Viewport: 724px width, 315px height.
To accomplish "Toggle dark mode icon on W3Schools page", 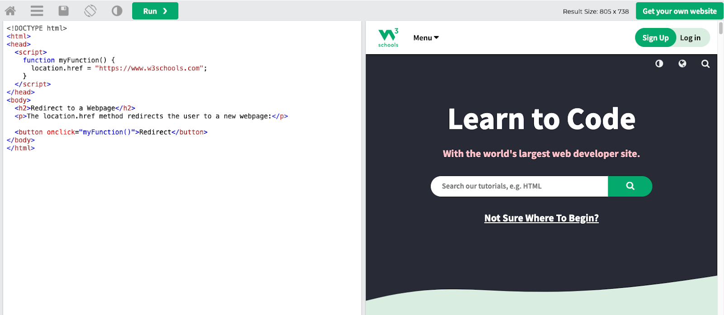I will (659, 64).
